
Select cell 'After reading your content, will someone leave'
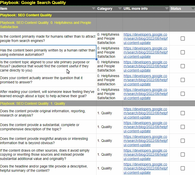[x=48, y=94]
